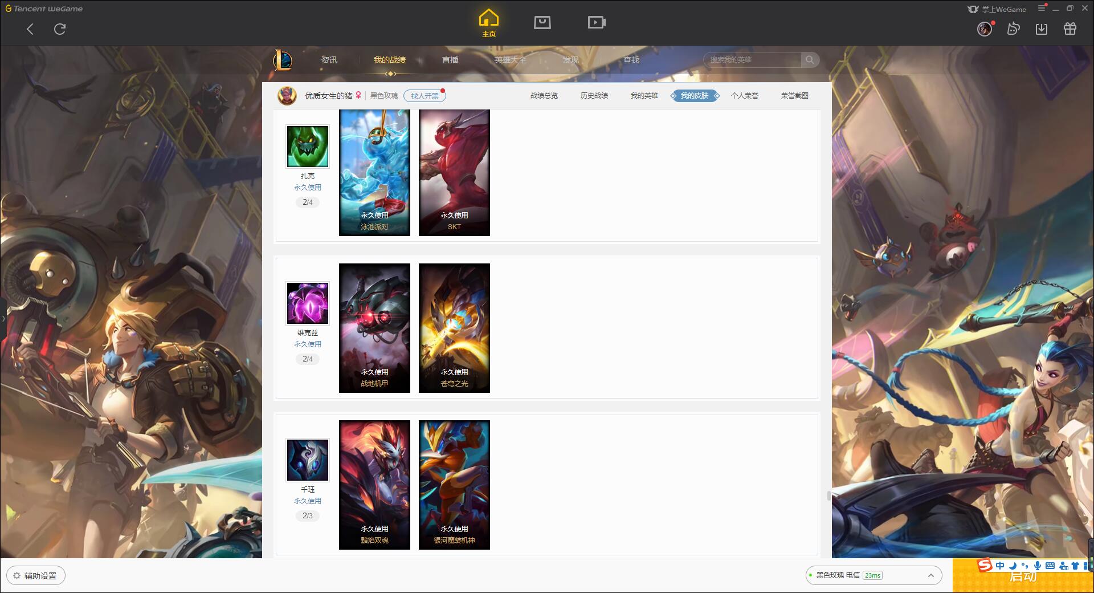Click the player name 优质女生的猪

[x=329, y=96]
